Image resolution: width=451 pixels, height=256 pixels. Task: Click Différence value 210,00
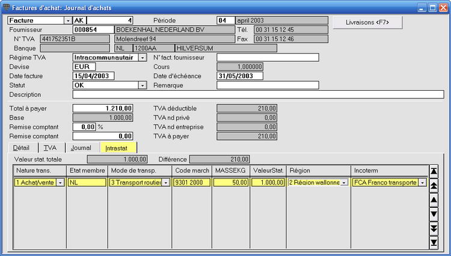tap(219, 159)
